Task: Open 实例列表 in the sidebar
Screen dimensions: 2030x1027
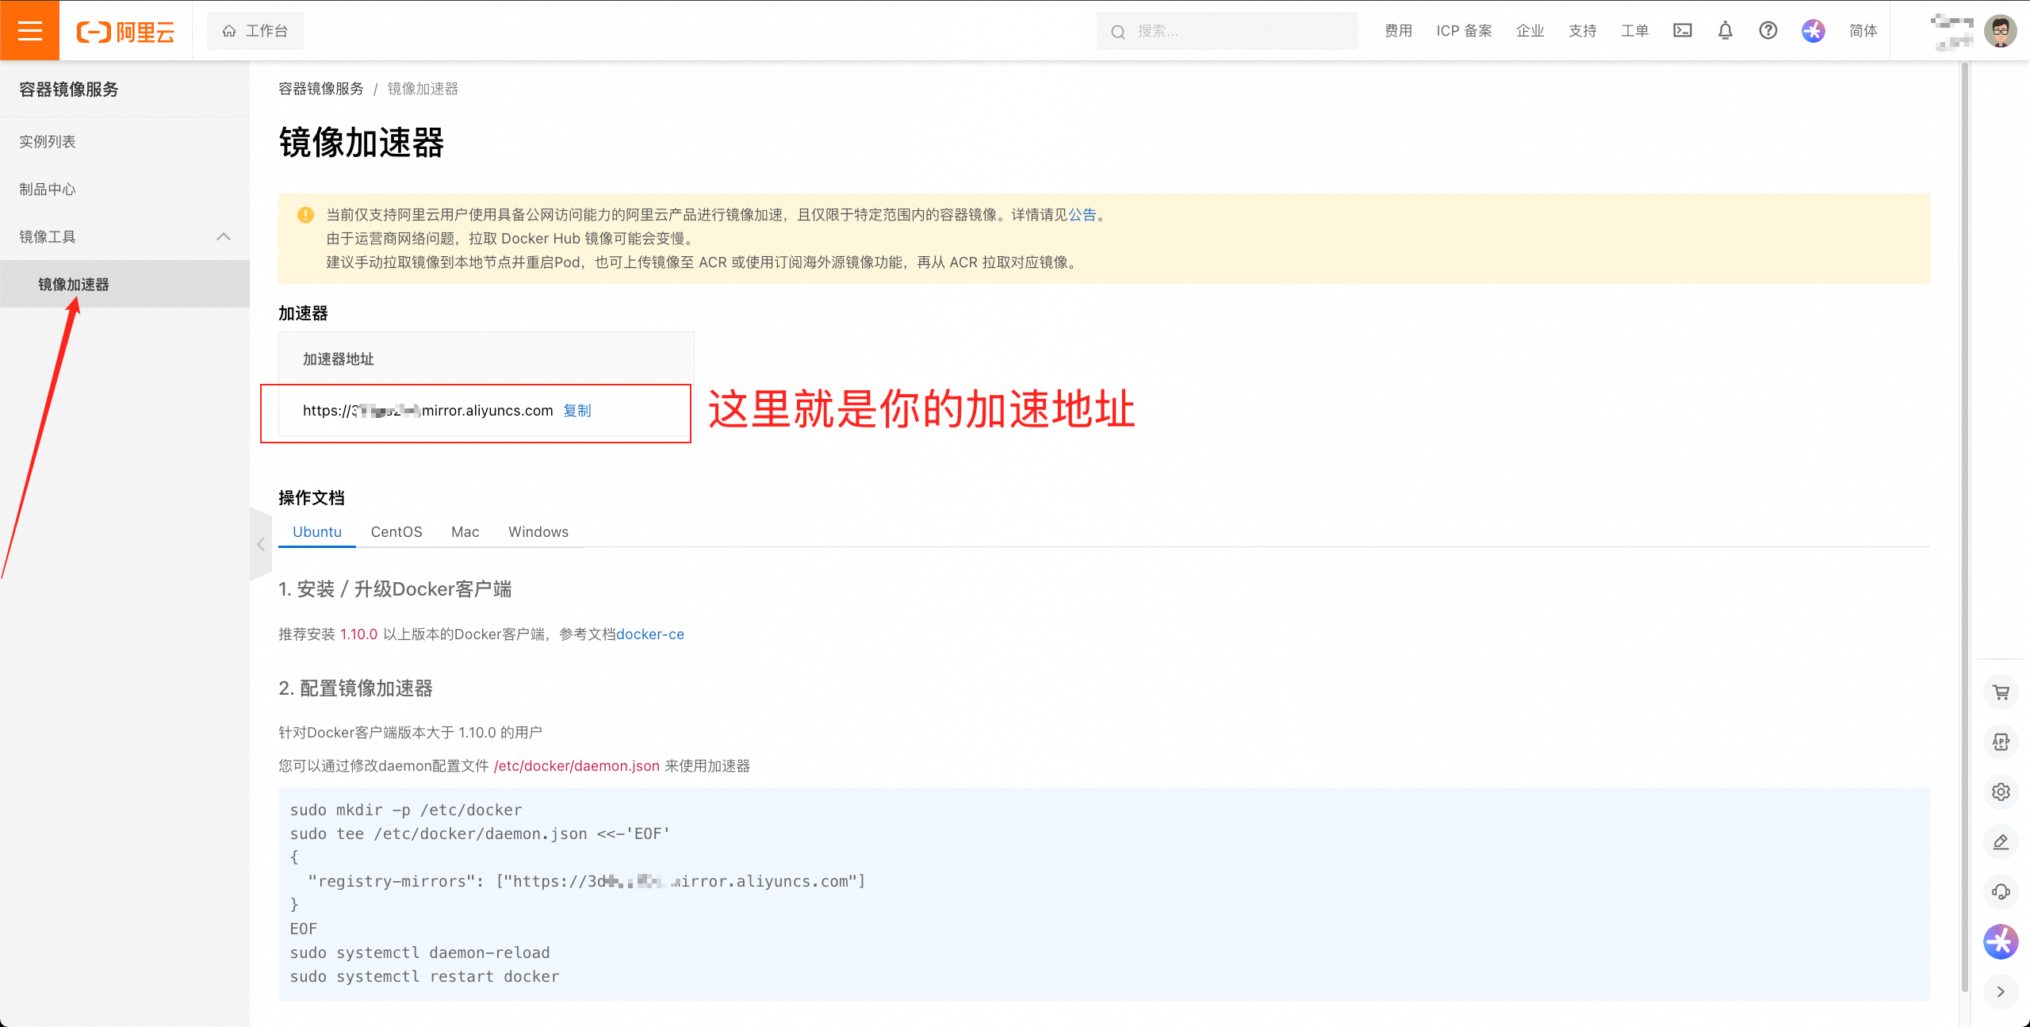Action: [x=48, y=141]
